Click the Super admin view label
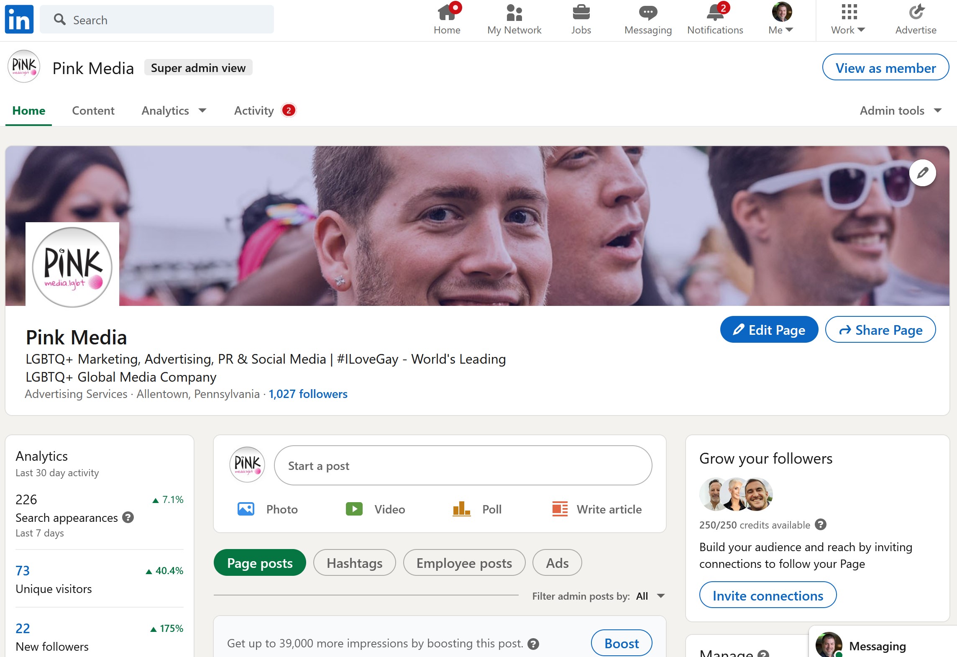The image size is (957, 657). tap(198, 67)
